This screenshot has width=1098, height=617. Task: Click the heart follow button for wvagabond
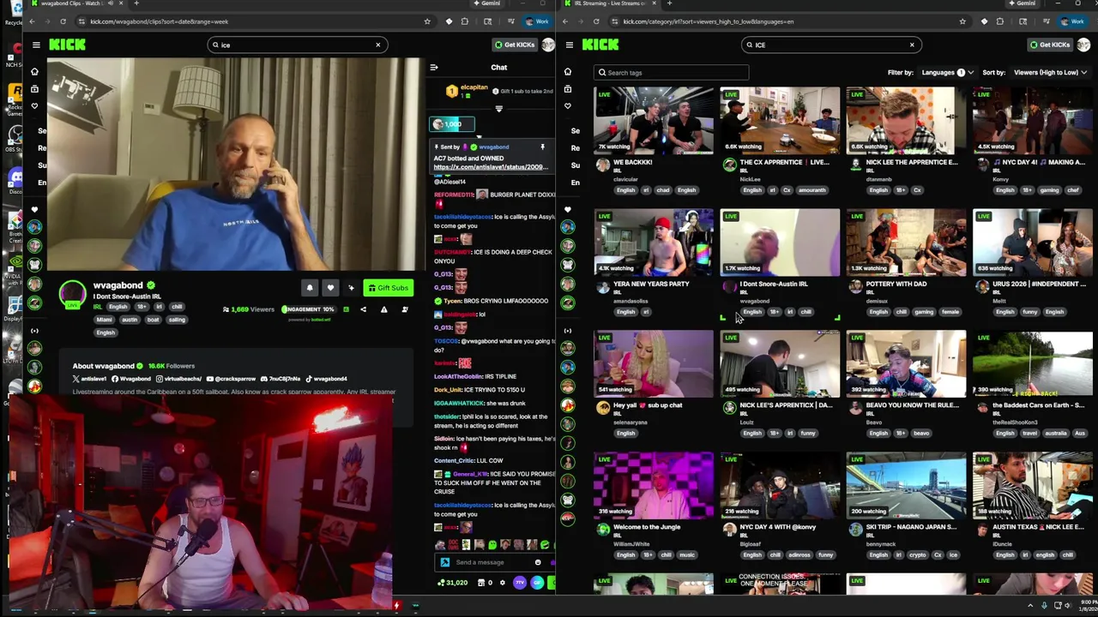click(x=330, y=288)
